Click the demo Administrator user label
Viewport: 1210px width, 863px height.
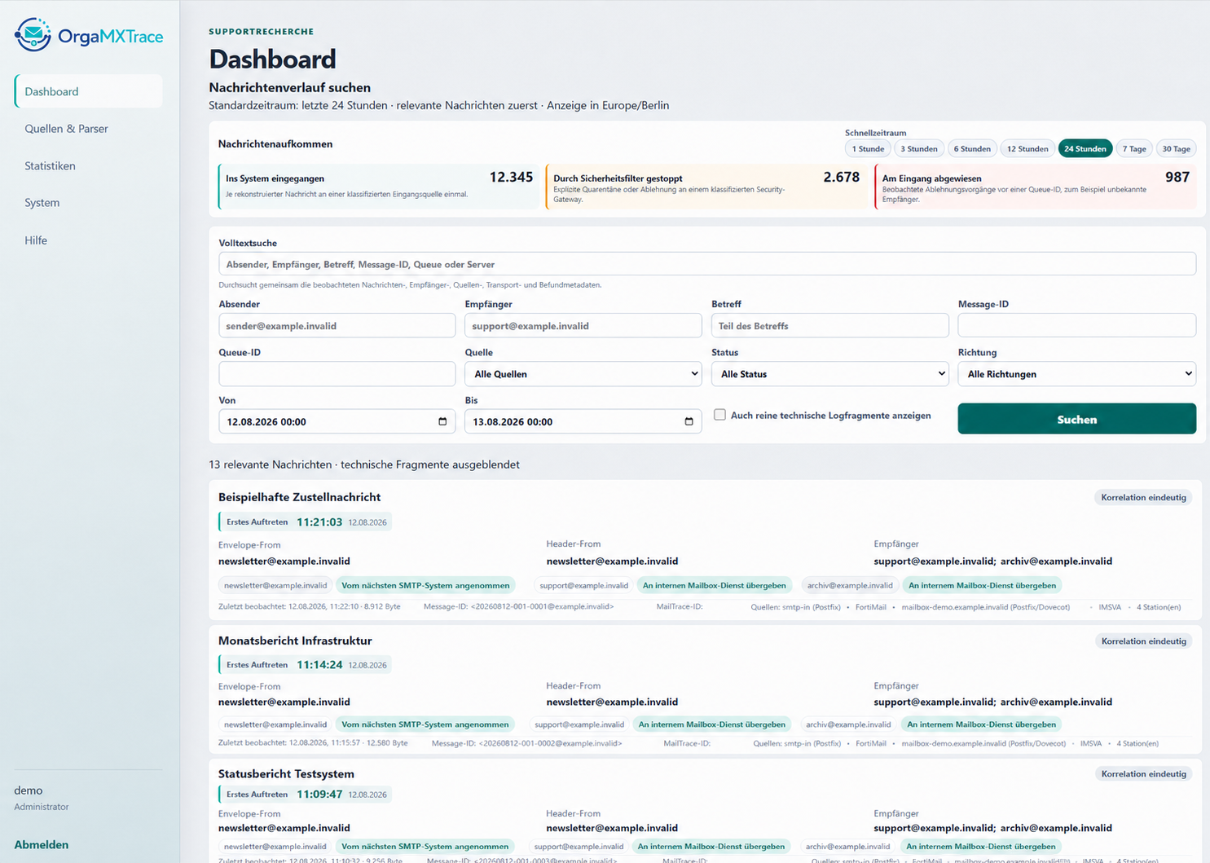tap(42, 798)
